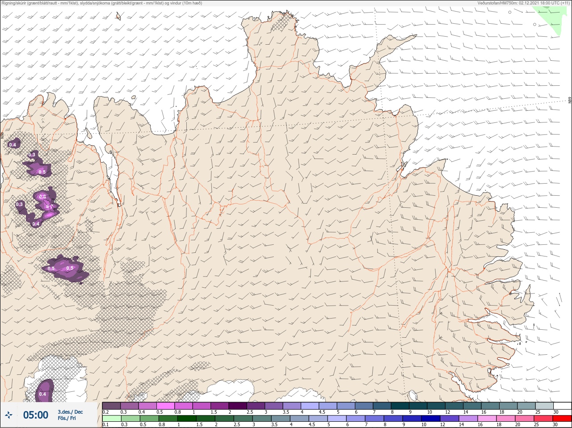572x428 pixels.
Task: Click the '0.2' label in the purple legend
Action: click(105, 412)
